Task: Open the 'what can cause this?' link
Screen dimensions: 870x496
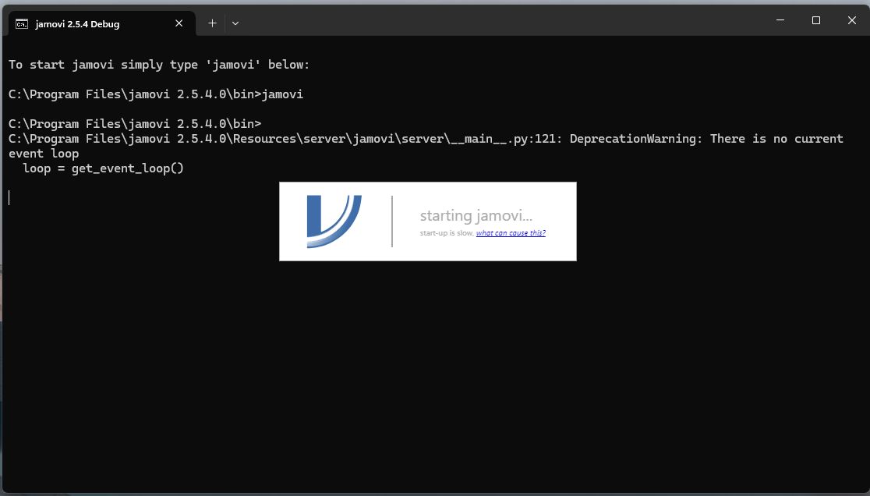Action: point(511,233)
